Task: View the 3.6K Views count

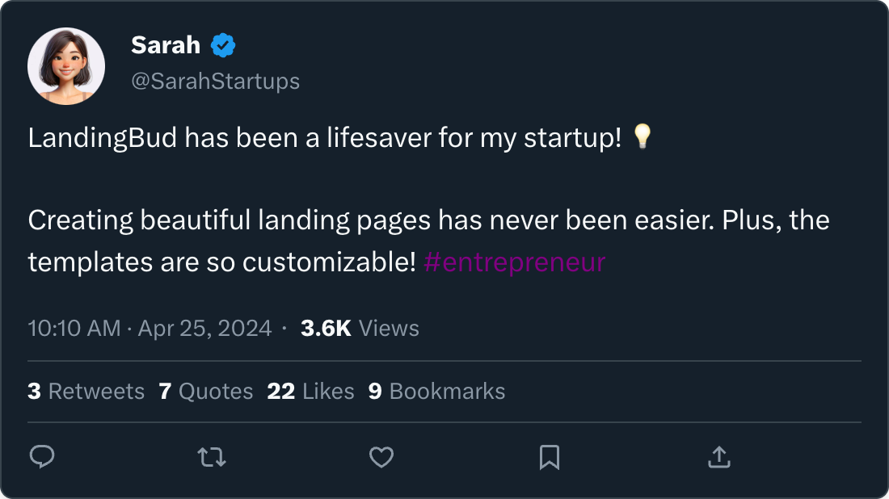Action: [360, 329]
